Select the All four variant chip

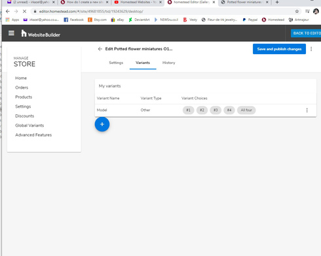coord(246,110)
